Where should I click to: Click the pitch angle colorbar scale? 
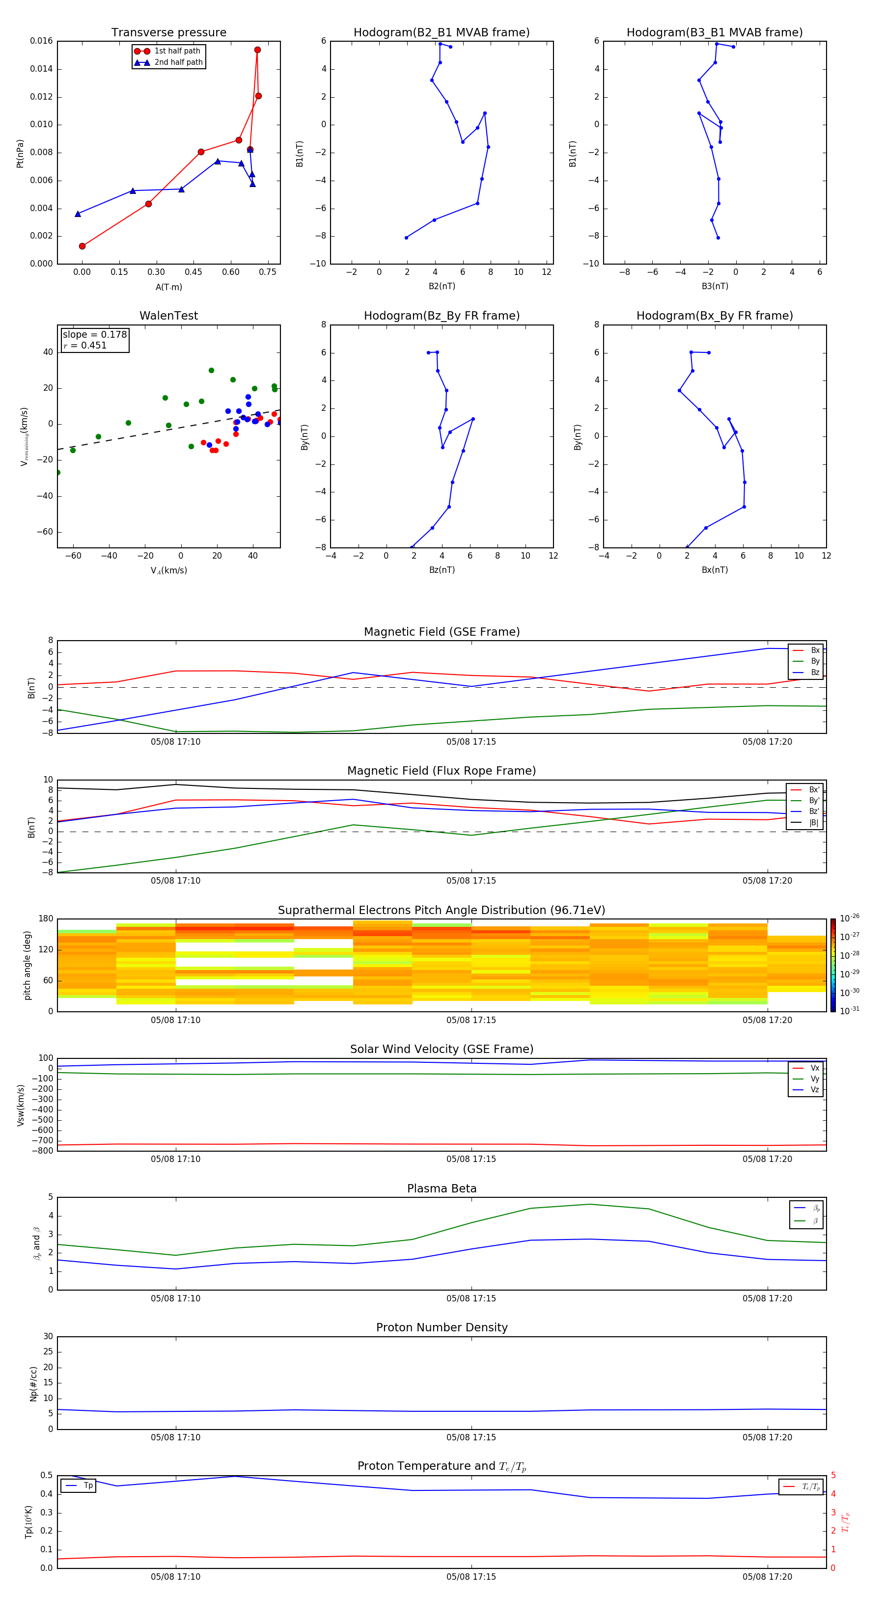[x=832, y=965]
